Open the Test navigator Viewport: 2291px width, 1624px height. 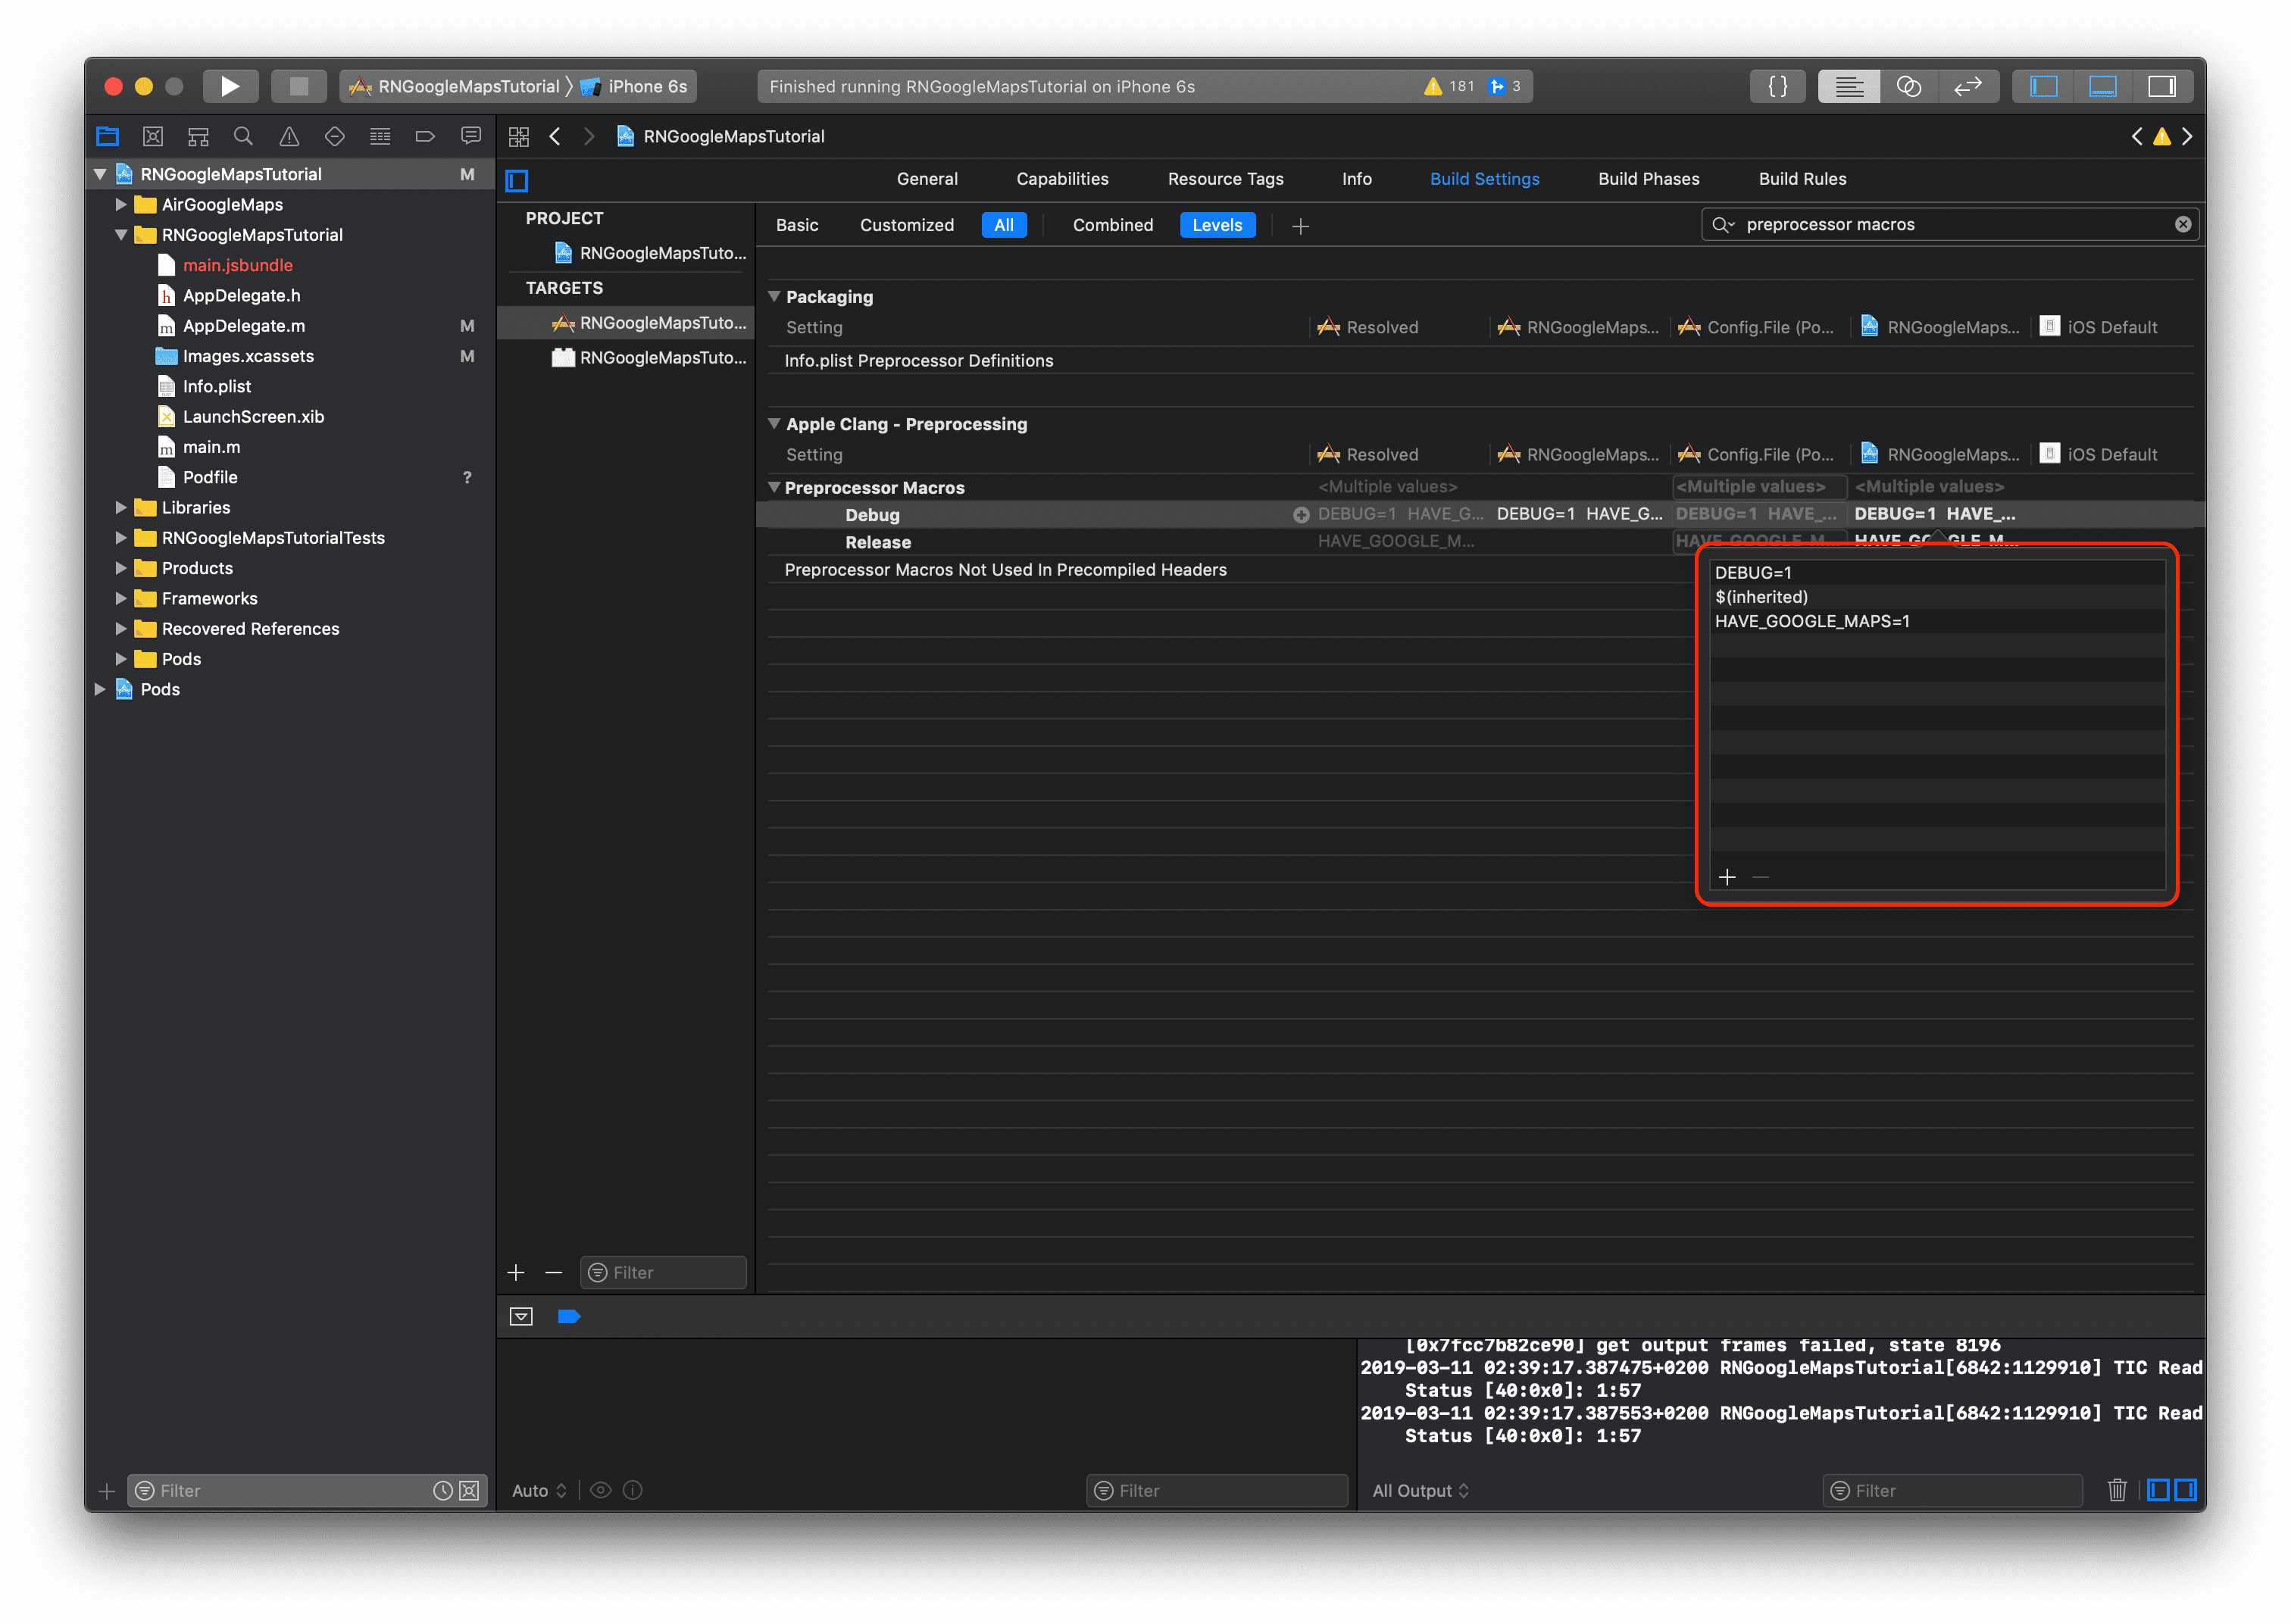(x=334, y=136)
